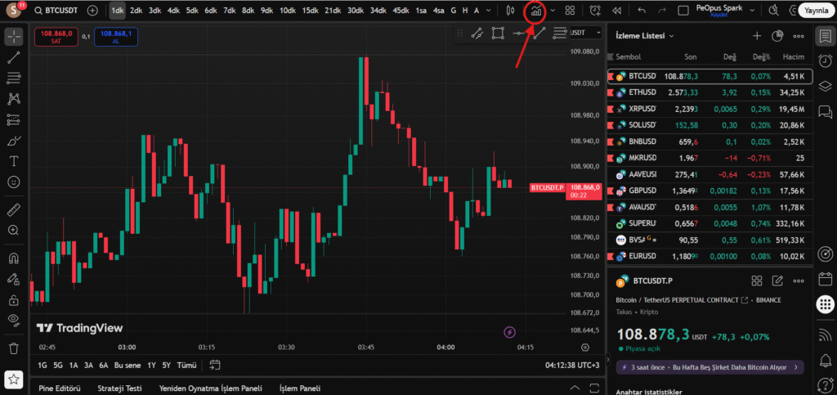Select the trend line drawing tool
The height and width of the screenshot is (395, 837).
[13, 58]
